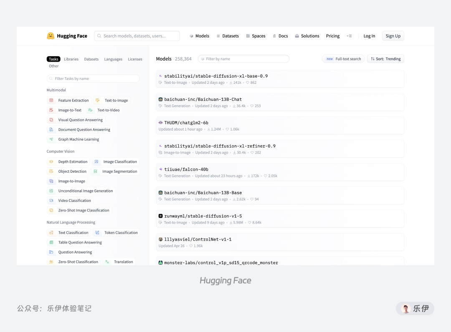Click the Log In link
Viewport: 451px width, 332px height.
pos(369,36)
